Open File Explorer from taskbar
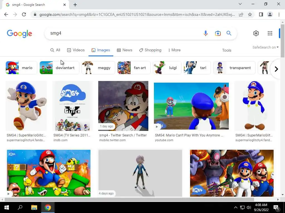 pos(34,207)
